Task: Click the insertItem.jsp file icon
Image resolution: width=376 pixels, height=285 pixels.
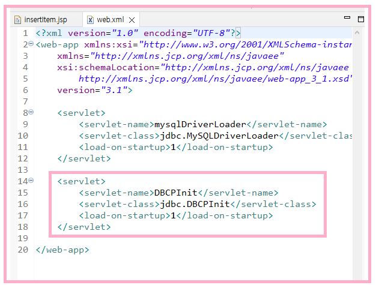Action: click(17, 20)
